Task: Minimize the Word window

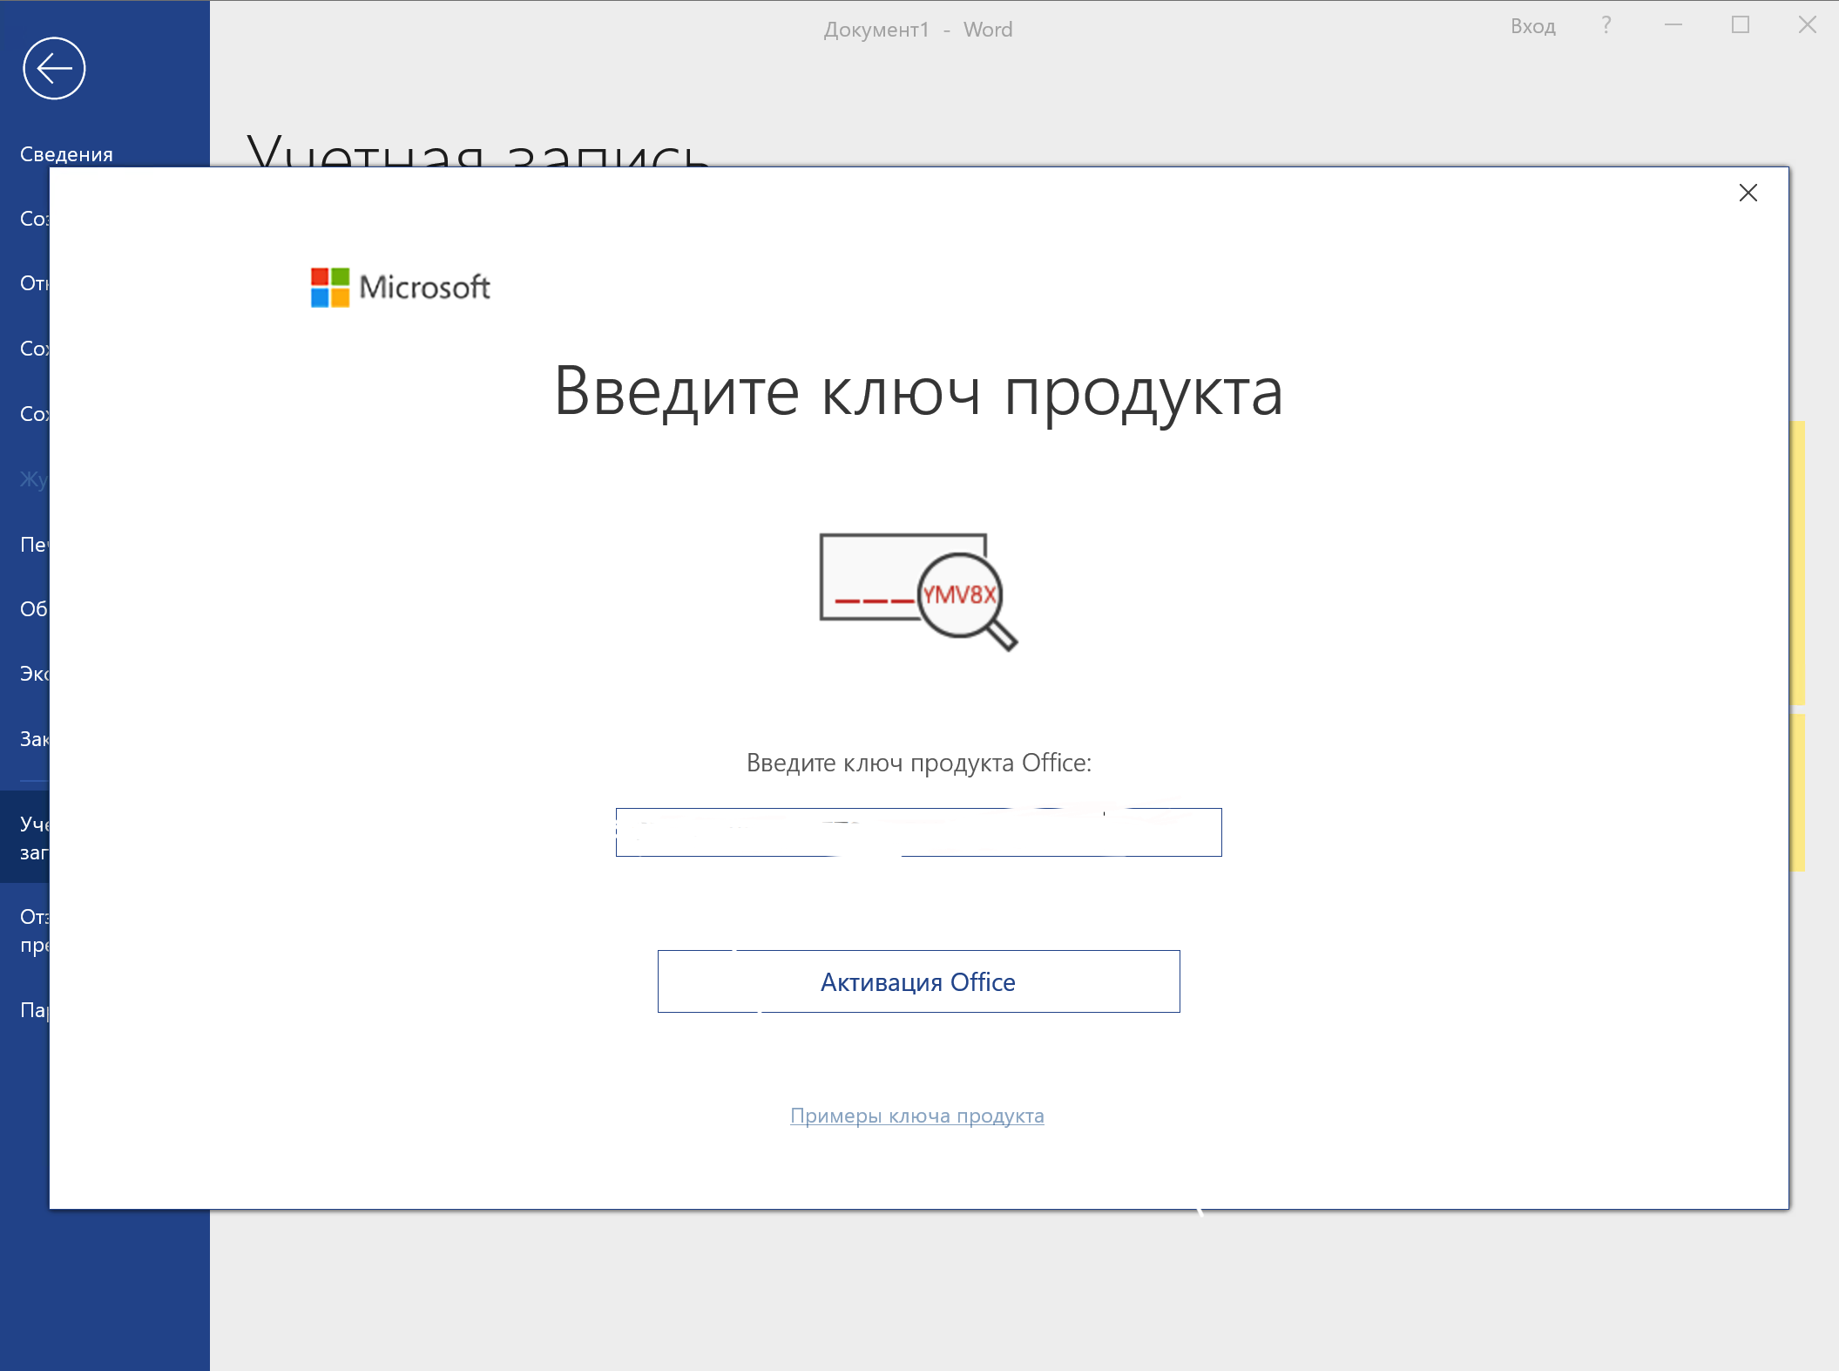Action: pyautogui.click(x=1673, y=25)
